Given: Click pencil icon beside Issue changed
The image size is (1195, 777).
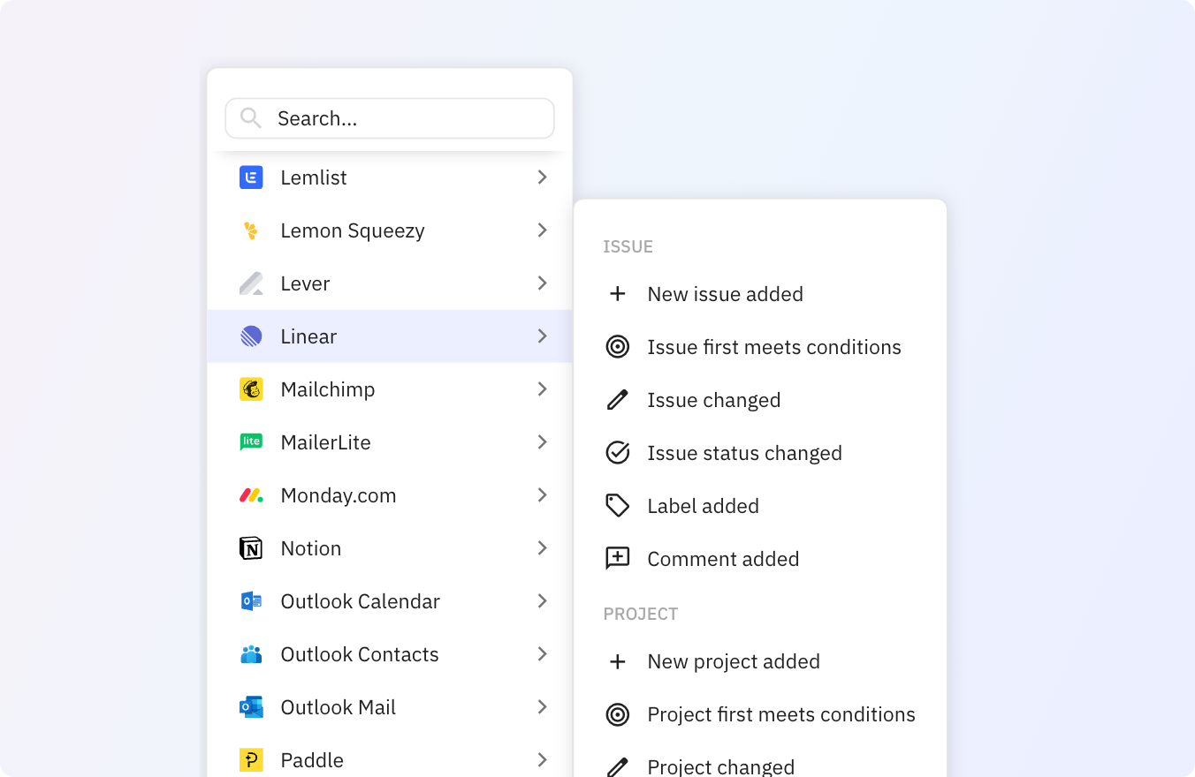Looking at the screenshot, I should [618, 400].
